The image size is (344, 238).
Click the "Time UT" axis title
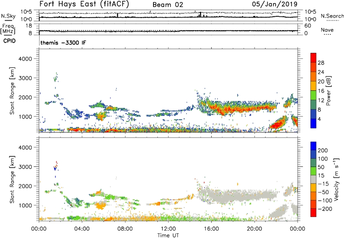pos(168,235)
